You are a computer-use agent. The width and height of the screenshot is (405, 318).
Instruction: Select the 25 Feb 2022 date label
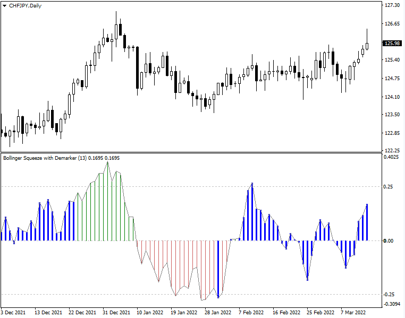click(x=320, y=312)
